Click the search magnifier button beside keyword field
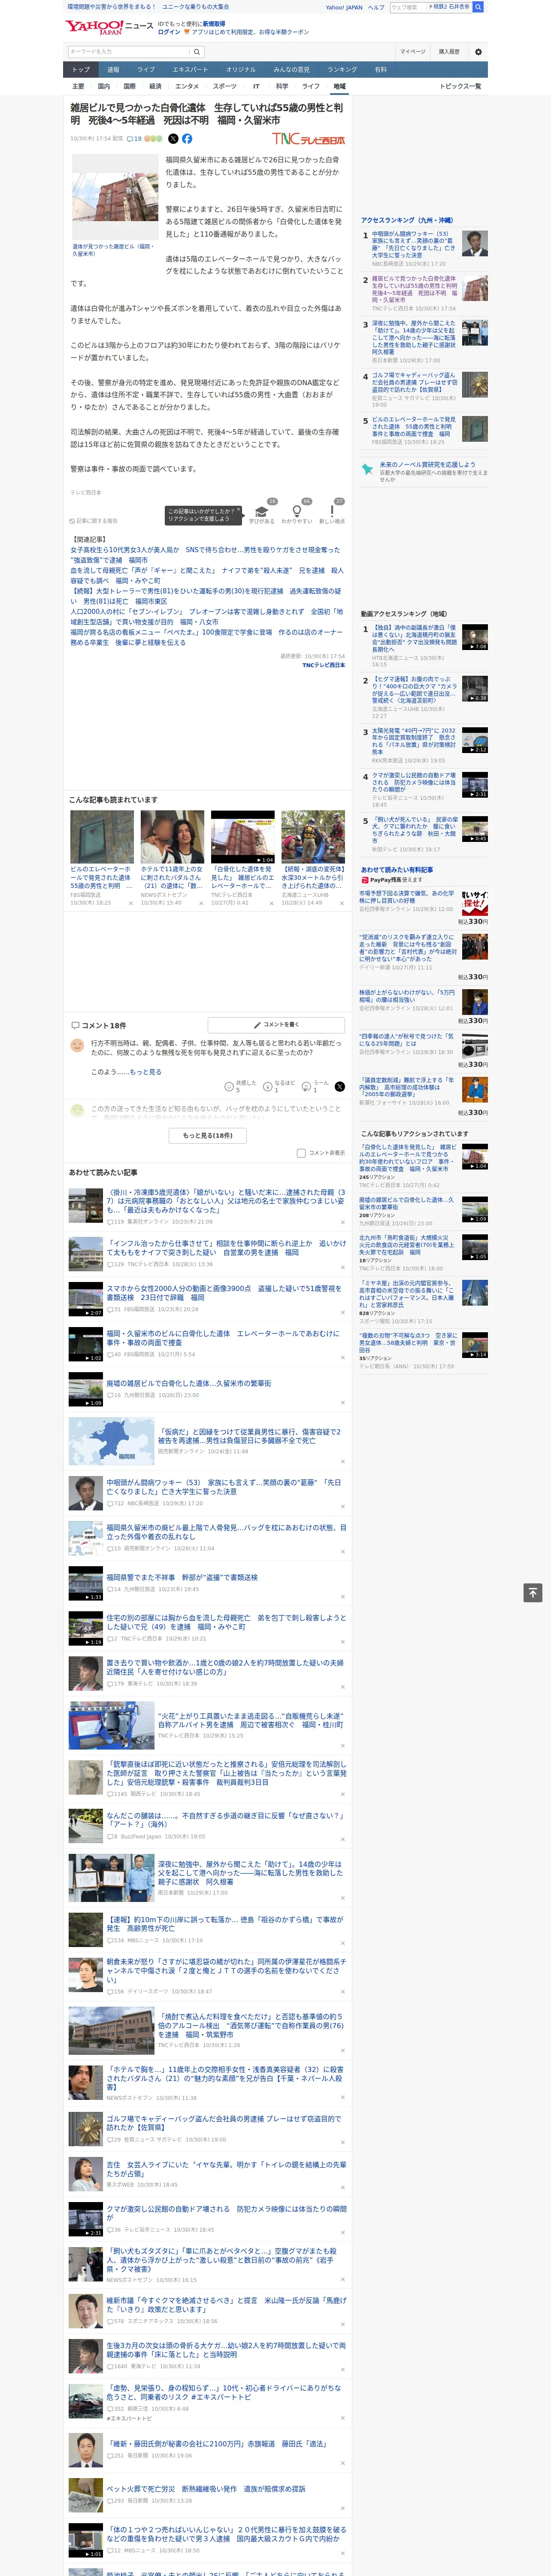Screen dimensions: 551x2576 (x=197, y=51)
